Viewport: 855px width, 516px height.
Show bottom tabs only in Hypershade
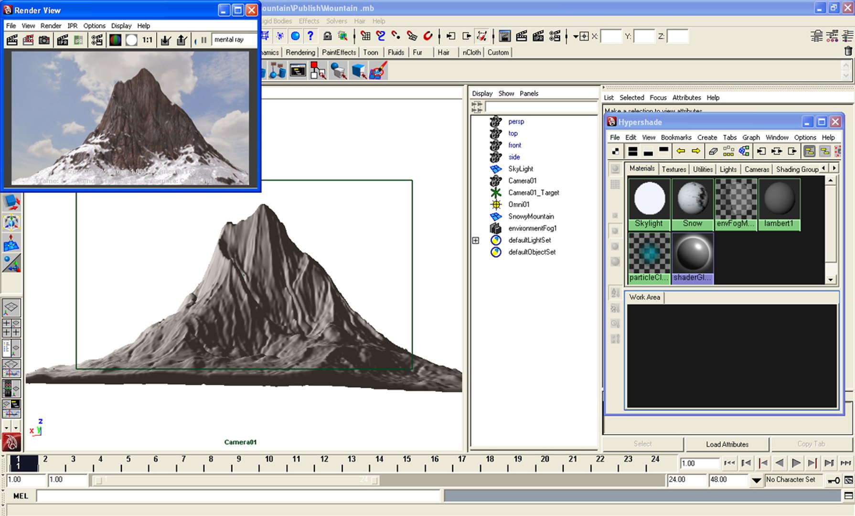[x=648, y=151]
